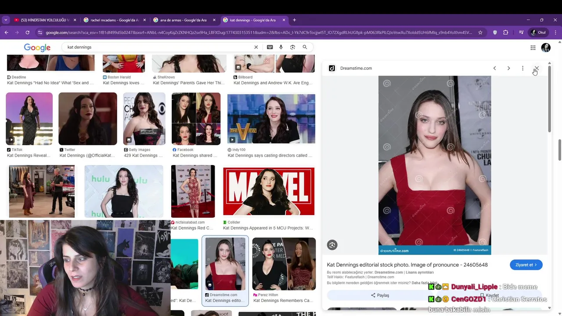This screenshot has height=316, width=562.
Task: Search inside image with Lens button
Action: pyautogui.click(x=332, y=245)
